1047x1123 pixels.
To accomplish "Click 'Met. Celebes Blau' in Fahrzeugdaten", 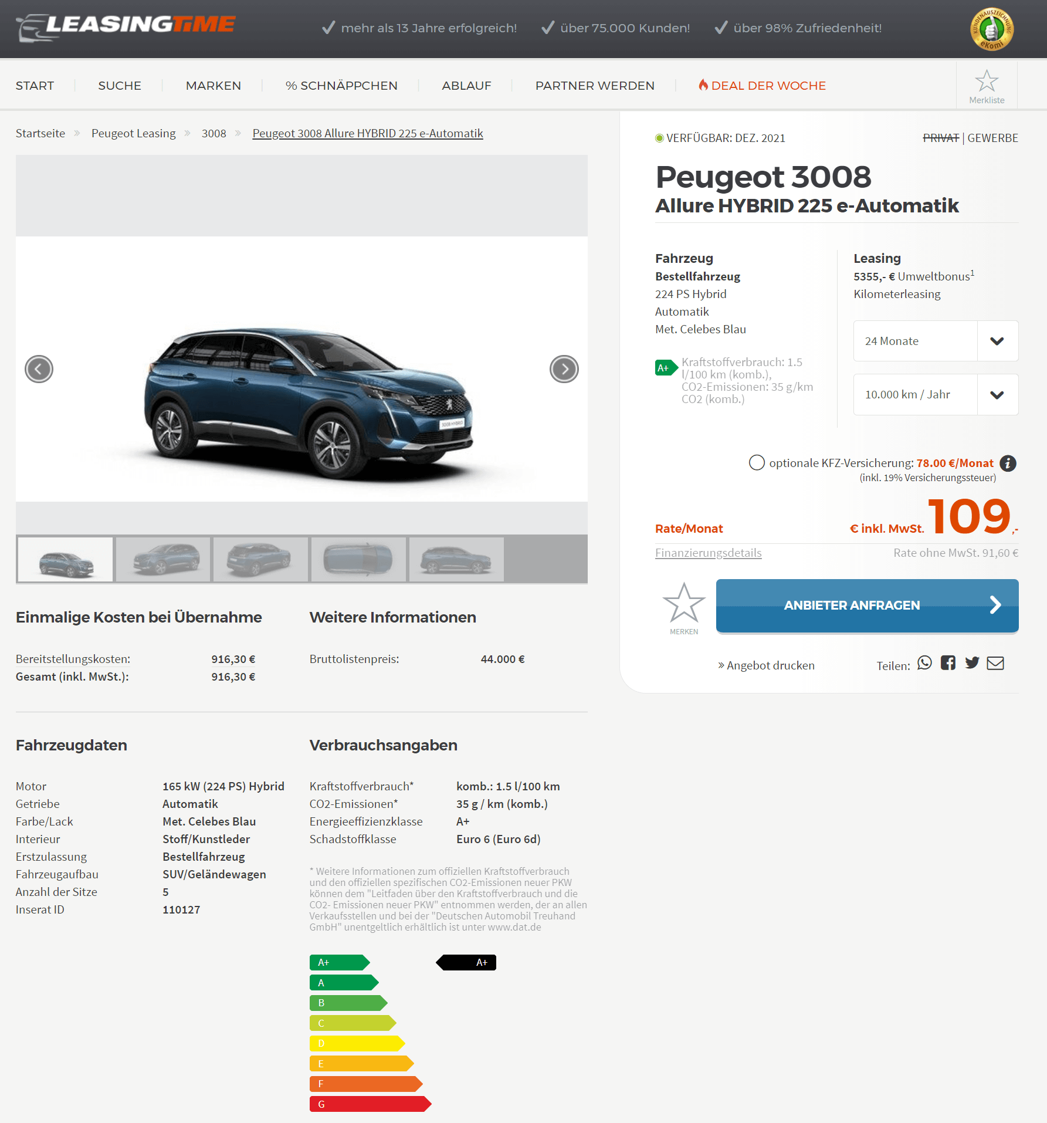I will (209, 821).
